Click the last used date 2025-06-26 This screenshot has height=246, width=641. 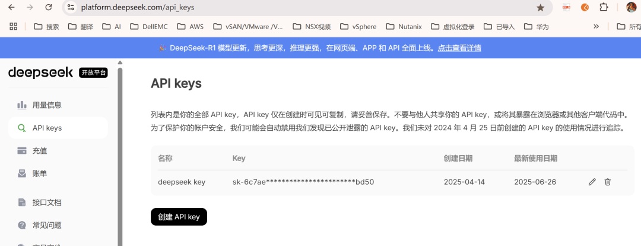pyautogui.click(x=535, y=182)
